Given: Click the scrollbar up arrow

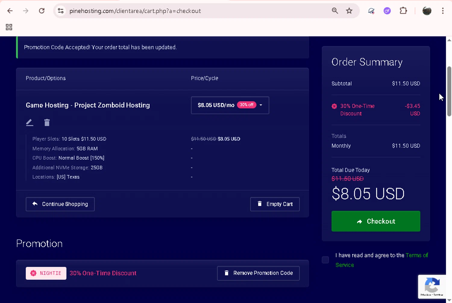Looking at the screenshot, I should coord(449,40).
